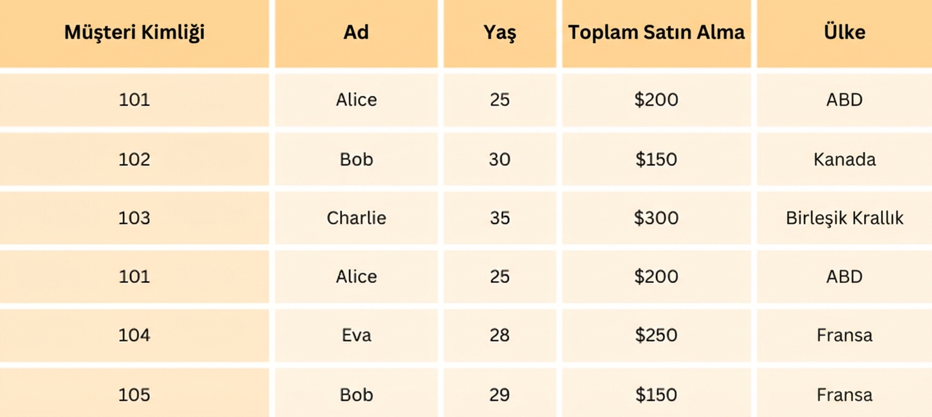Select the cell with customer ID 104
Screen dimensions: 932x417
tap(134, 335)
